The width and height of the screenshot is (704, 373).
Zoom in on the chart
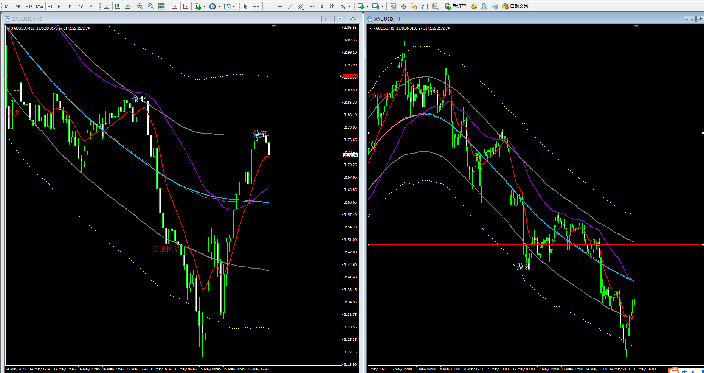140,6
